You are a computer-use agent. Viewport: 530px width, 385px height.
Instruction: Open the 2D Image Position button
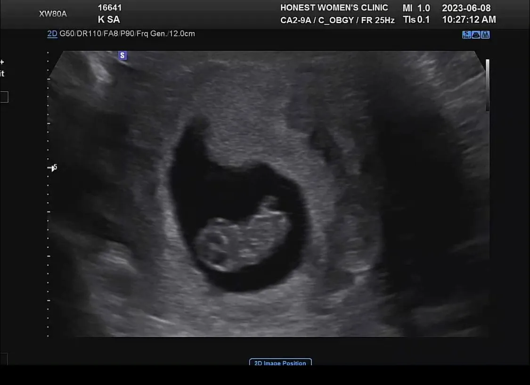click(280, 362)
